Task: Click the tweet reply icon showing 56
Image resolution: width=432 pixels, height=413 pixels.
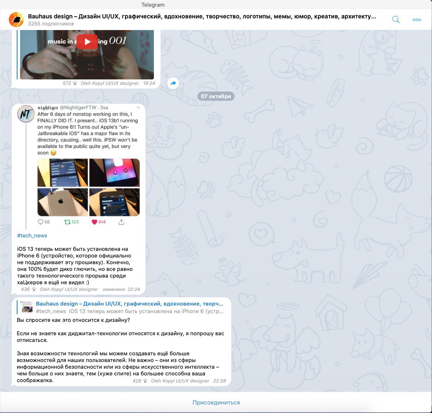Action: coord(41,222)
